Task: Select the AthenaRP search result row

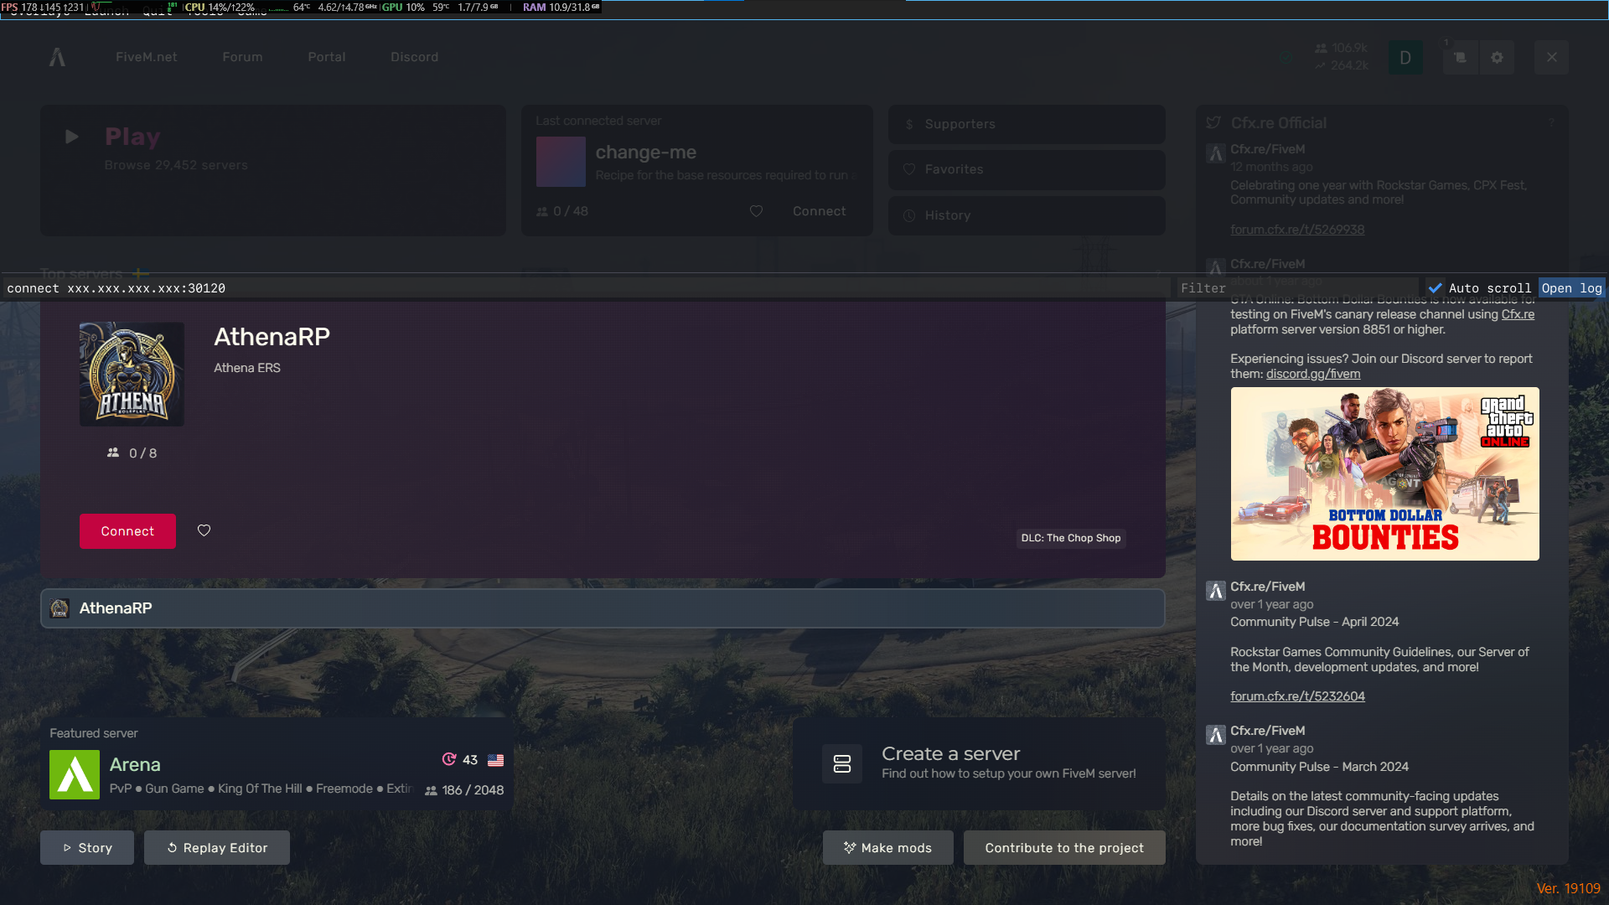Action: 603,608
